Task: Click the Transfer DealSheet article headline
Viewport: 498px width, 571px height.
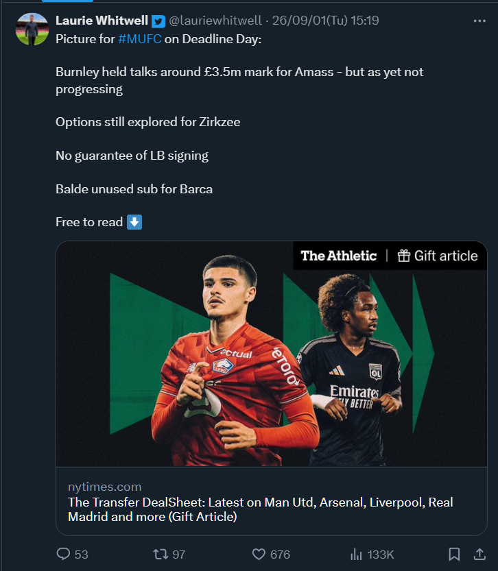Action: pos(261,509)
